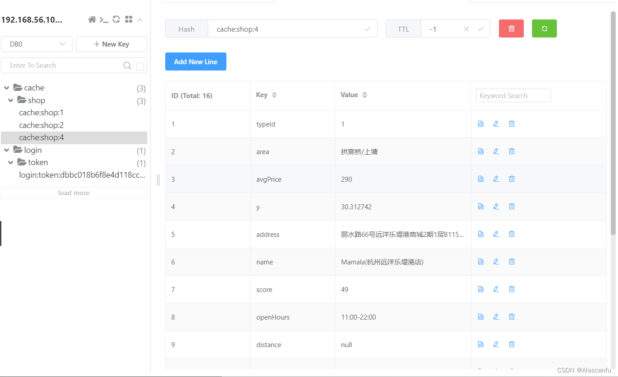Select key cache:shop:4 in the tree
Screen dimensions: 618x377
pos(74,137)
